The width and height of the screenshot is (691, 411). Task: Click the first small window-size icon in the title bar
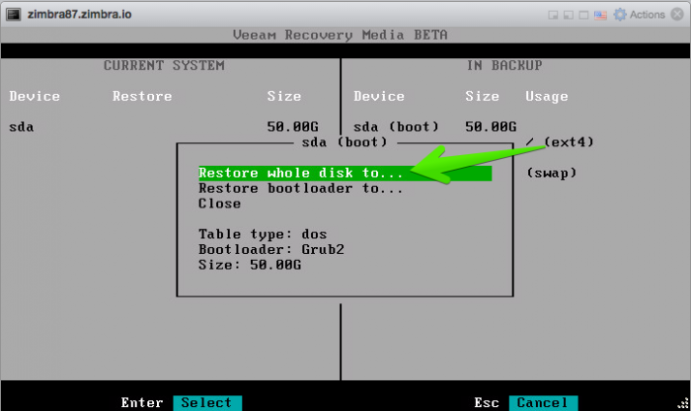[553, 15]
